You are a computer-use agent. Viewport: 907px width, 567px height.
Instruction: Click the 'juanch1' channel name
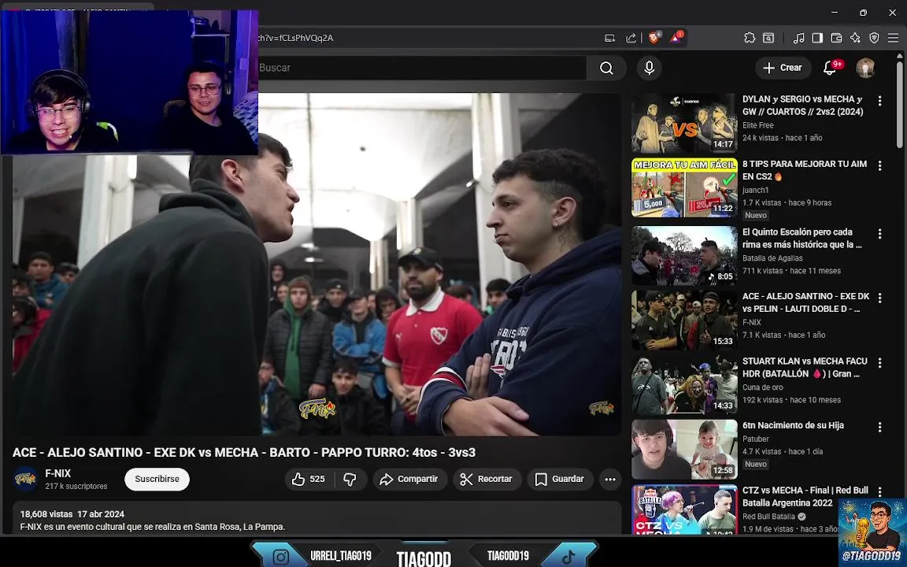point(756,190)
